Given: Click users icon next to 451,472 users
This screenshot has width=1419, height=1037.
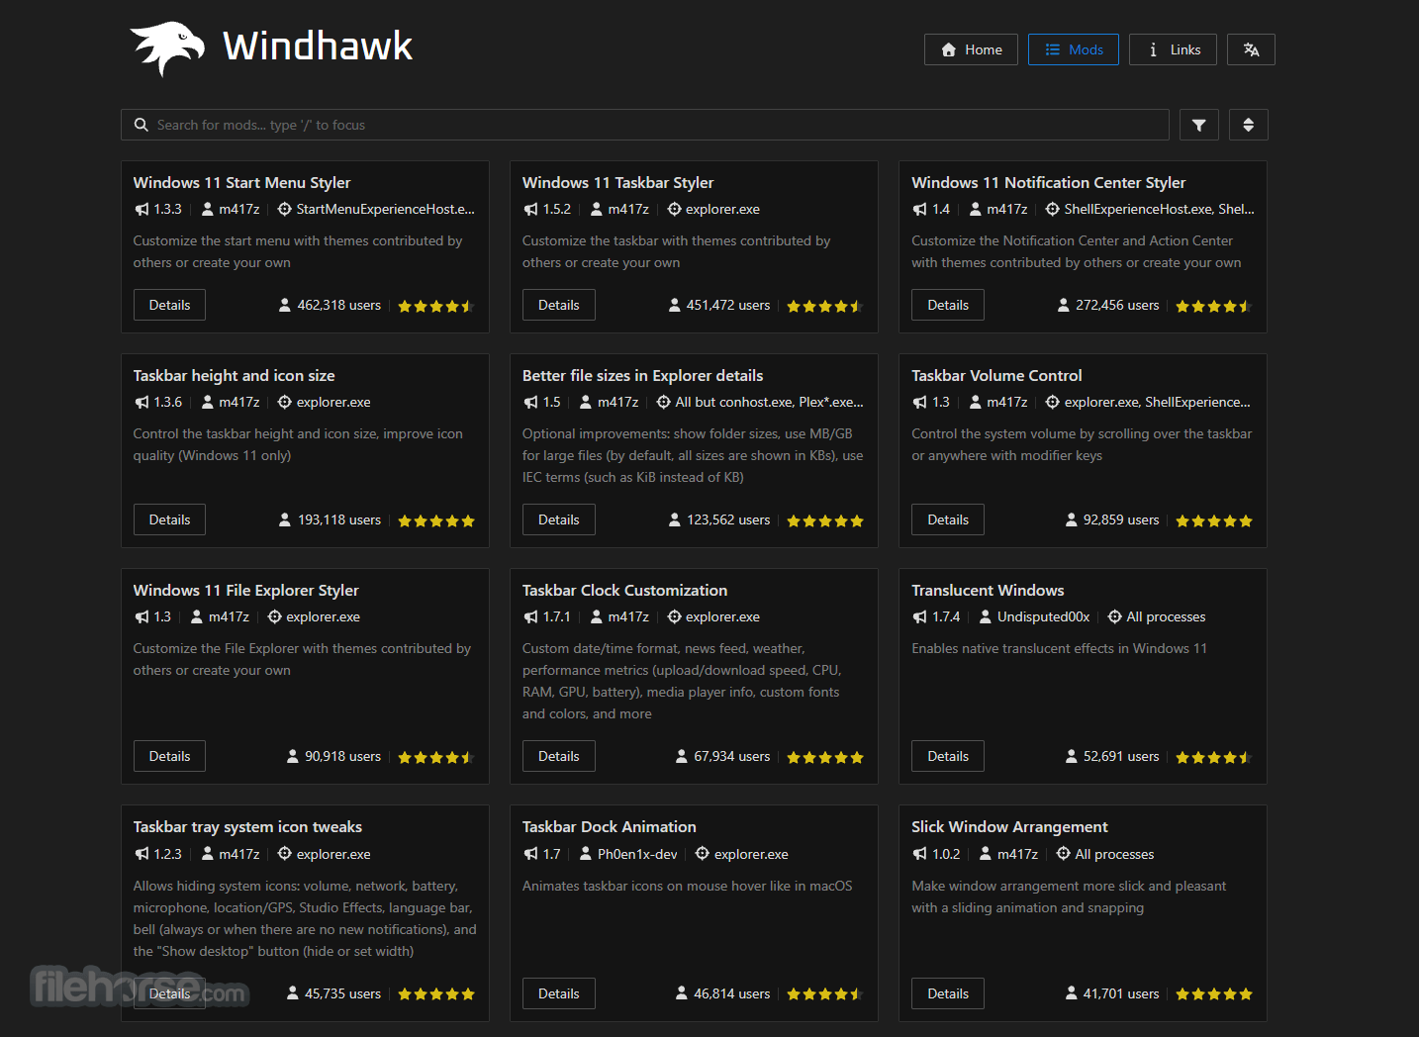Looking at the screenshot, I should [675, 305].
